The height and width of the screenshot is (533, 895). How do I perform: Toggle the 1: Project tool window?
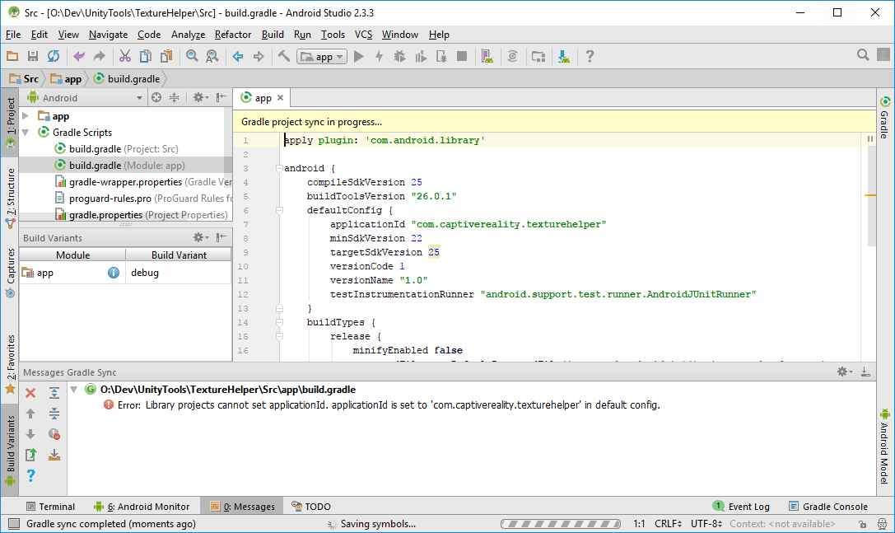pos(10,122)
